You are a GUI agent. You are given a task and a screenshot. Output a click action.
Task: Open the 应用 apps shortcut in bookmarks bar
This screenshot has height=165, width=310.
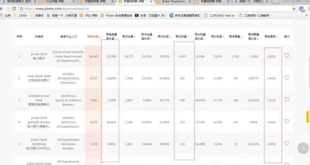pos(6,15)
